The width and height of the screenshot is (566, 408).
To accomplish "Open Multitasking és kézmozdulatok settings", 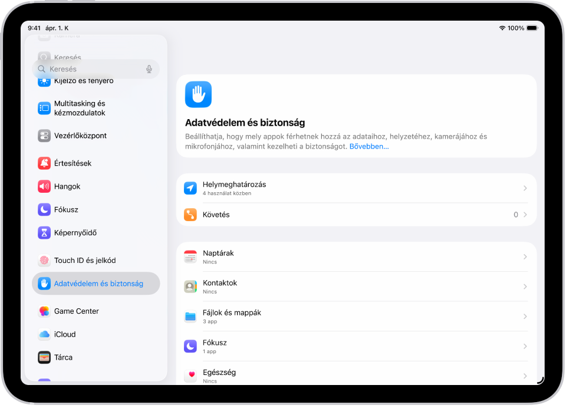I will (x=96, y=108).
